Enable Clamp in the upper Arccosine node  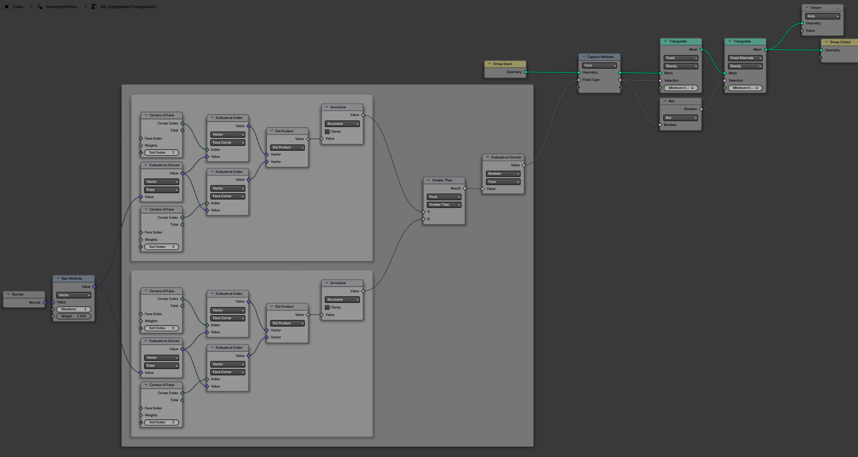tap(327, 132)
